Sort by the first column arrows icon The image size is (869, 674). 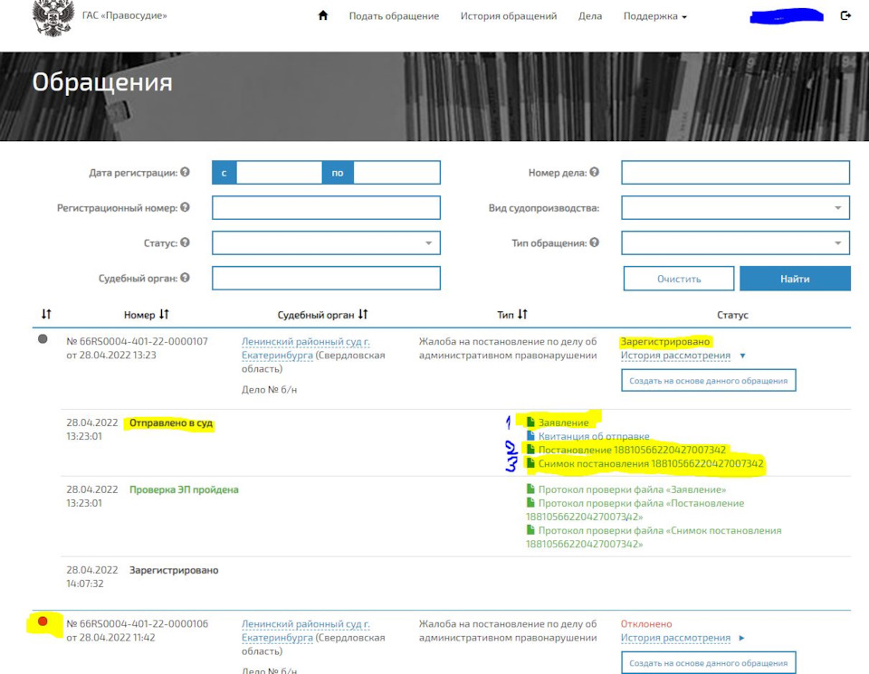(46, 314)
